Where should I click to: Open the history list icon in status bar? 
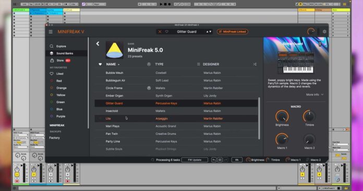[220, 160]
